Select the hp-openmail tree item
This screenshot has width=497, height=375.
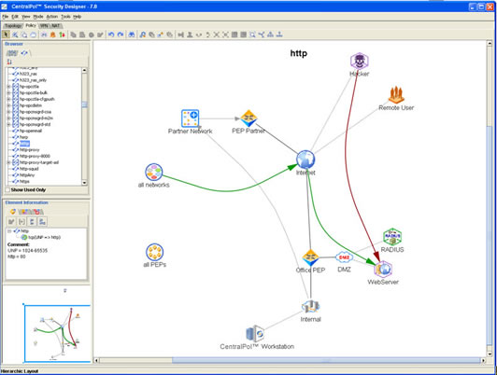31,131
